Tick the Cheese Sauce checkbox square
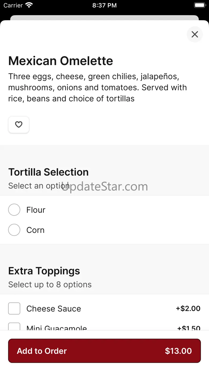 [x=14, y=308]
